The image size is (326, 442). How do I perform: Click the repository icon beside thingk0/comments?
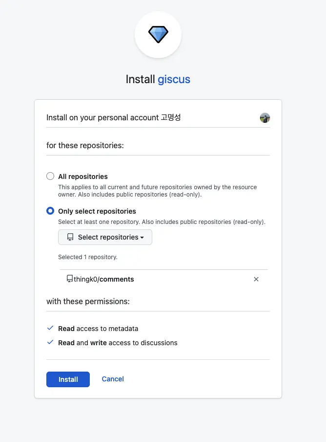pyautogui.click(x=70, y=279)
